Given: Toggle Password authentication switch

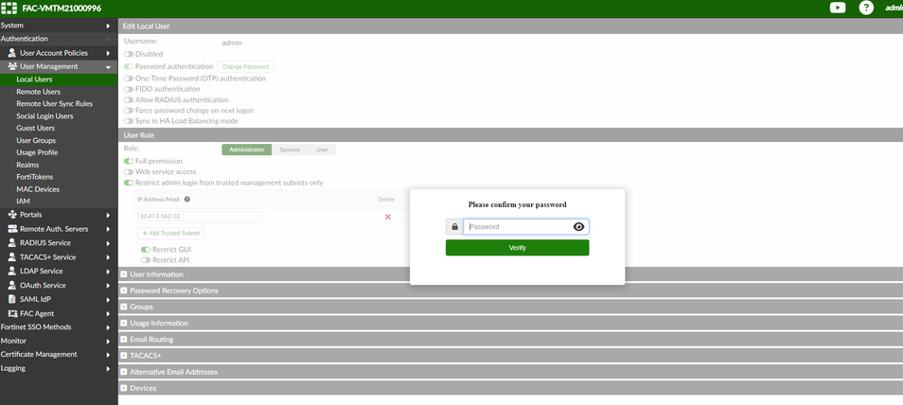Looking at the screenshot, I should coord(129,67).
